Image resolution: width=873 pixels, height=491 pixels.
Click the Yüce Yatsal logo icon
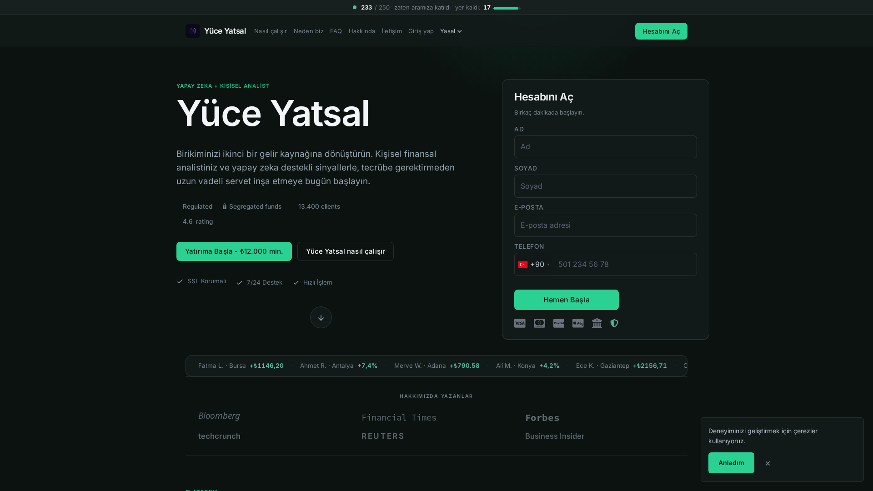point(193,31)
